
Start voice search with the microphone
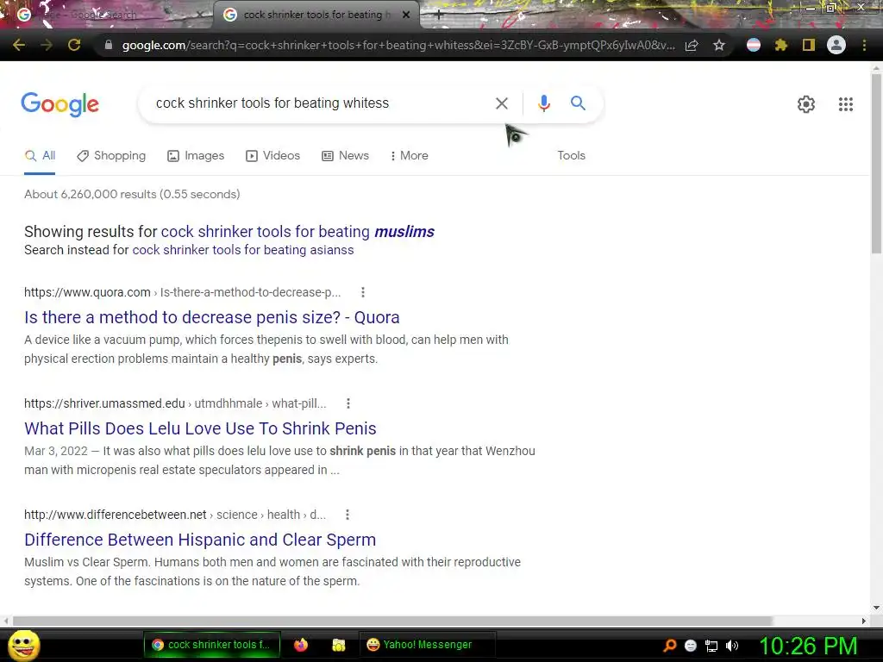(544, 103)
